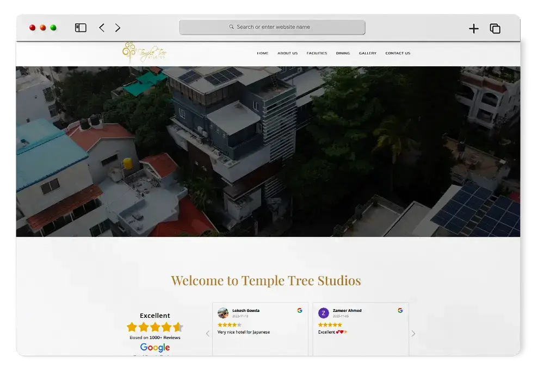The width and height of the screenshot is (544, 376).
Task: Select CONTACT US in navigation
Action: pos(398,53)
